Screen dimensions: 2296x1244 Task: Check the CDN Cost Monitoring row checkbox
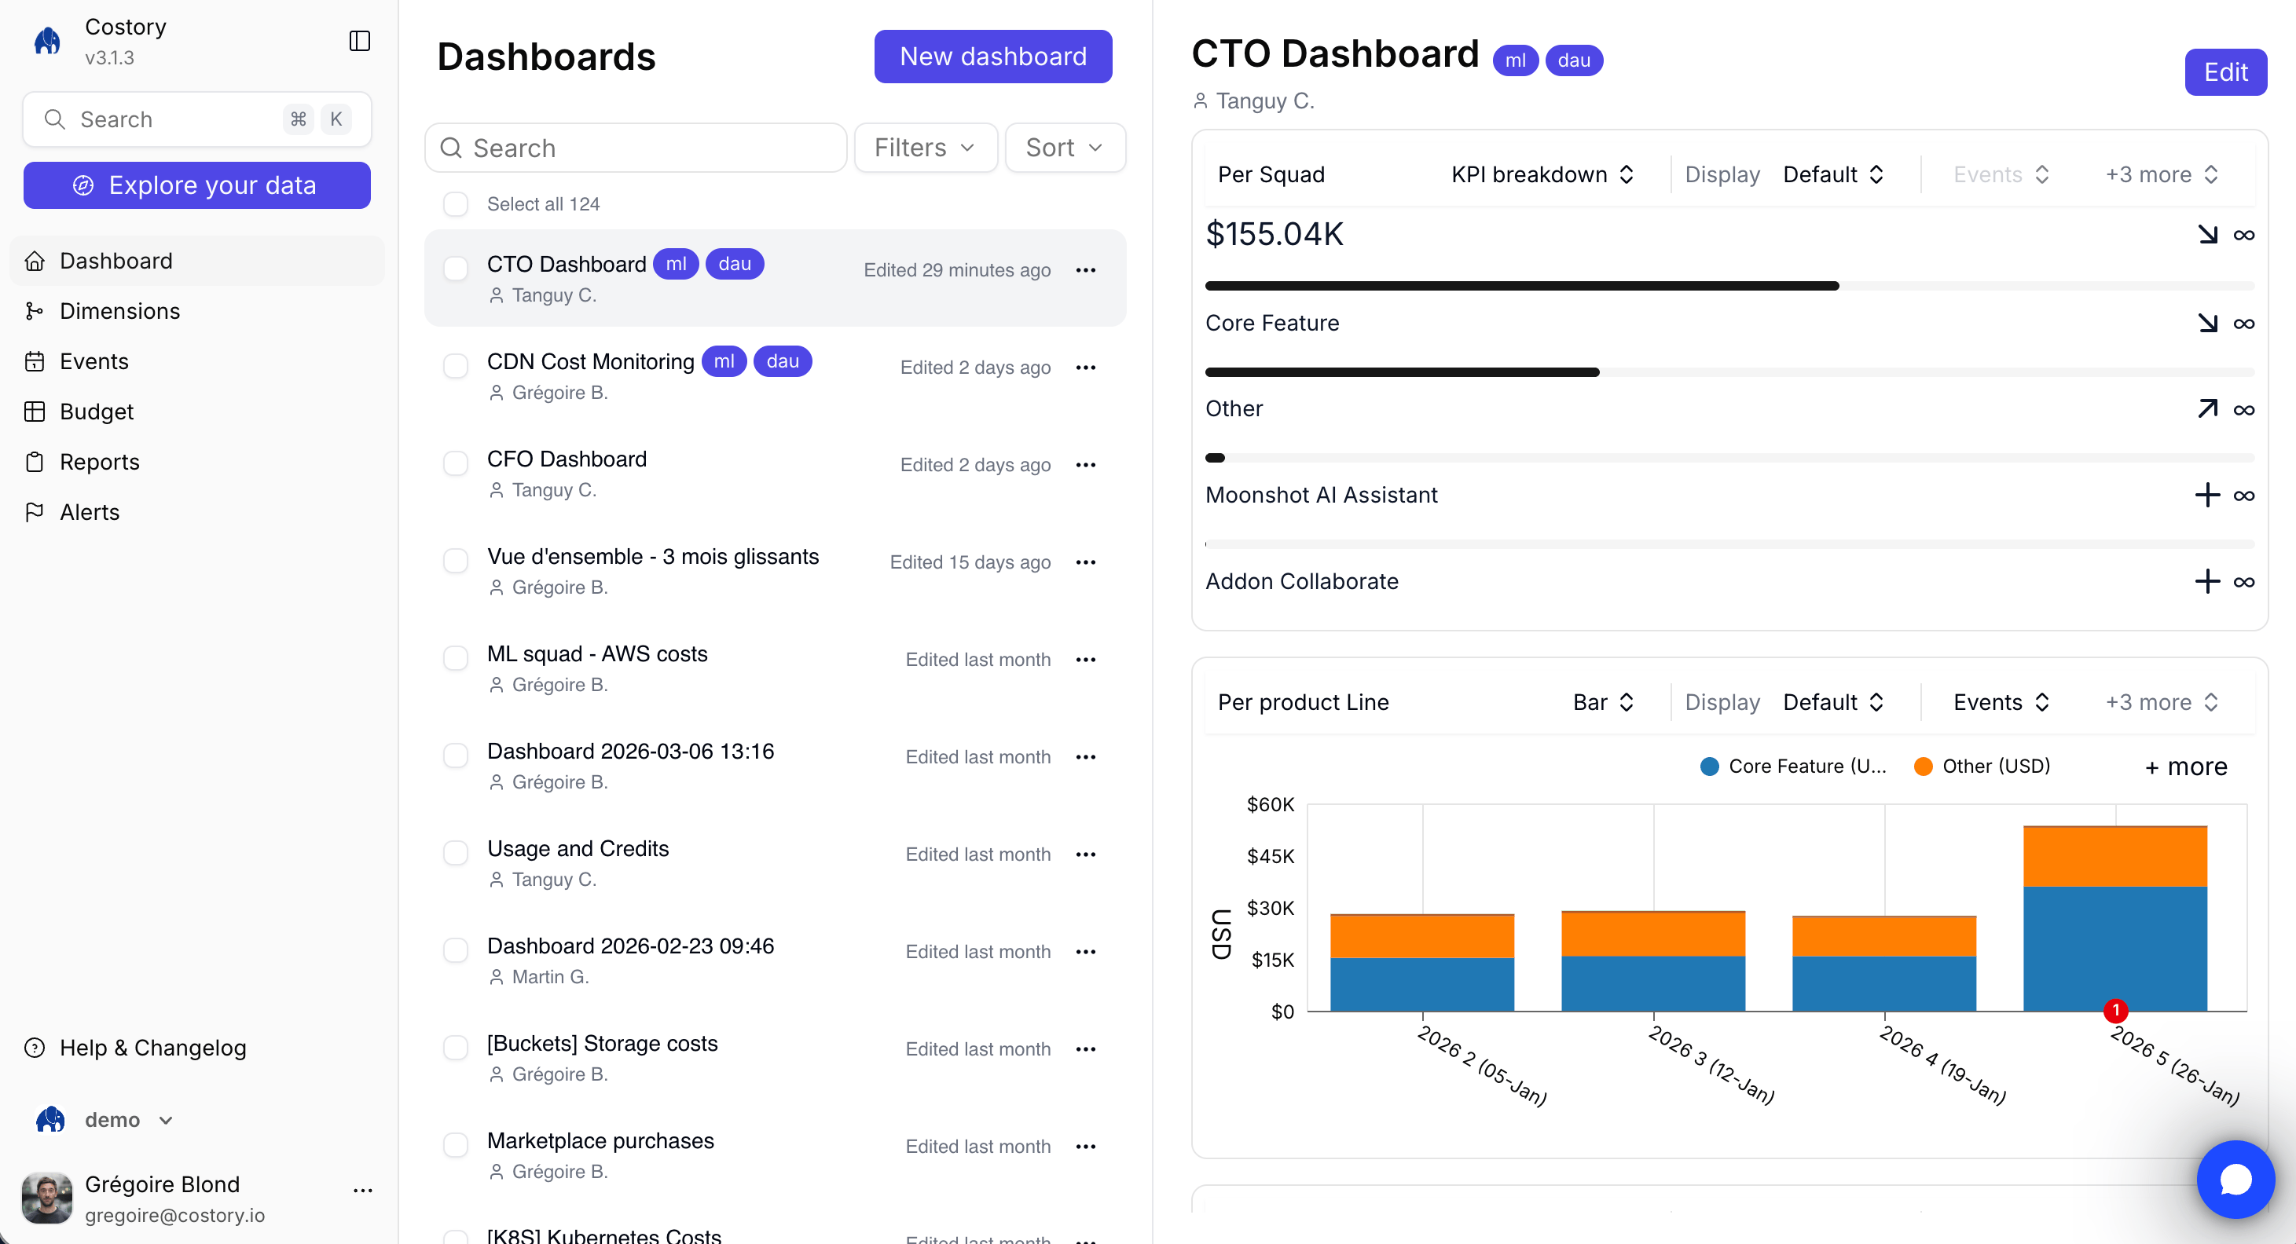click(456, 366)
